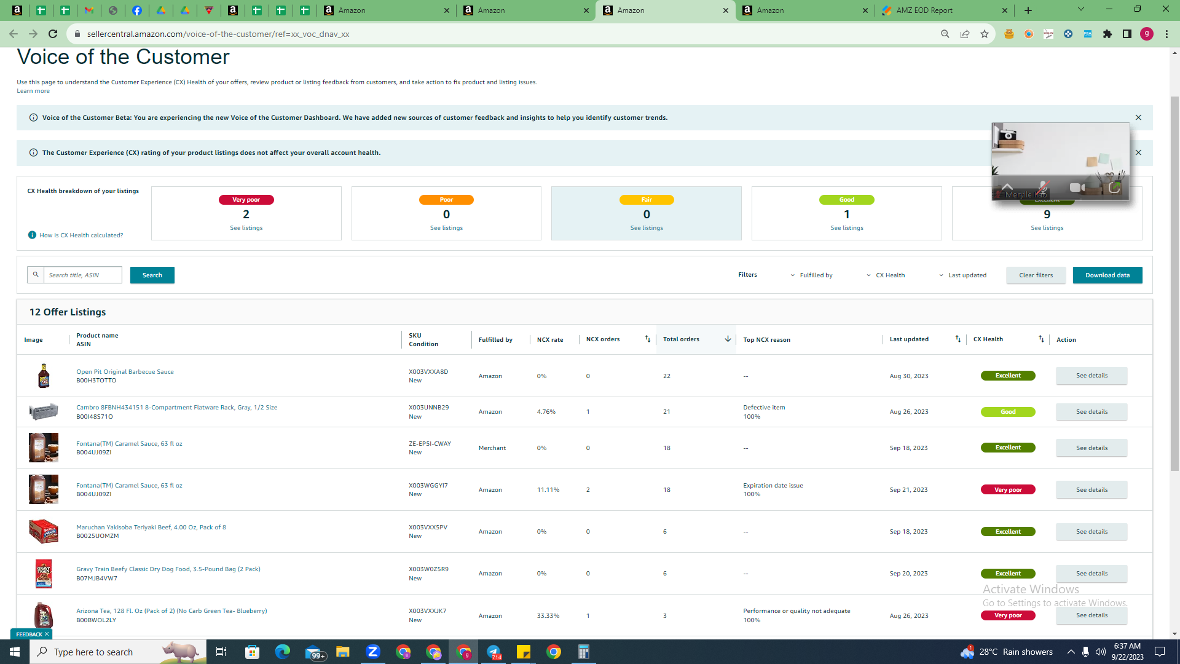This screenshot has height=664, width=1180.
Task: Click the Open Pit sauce bottle thumbnail
Action: 44,376
